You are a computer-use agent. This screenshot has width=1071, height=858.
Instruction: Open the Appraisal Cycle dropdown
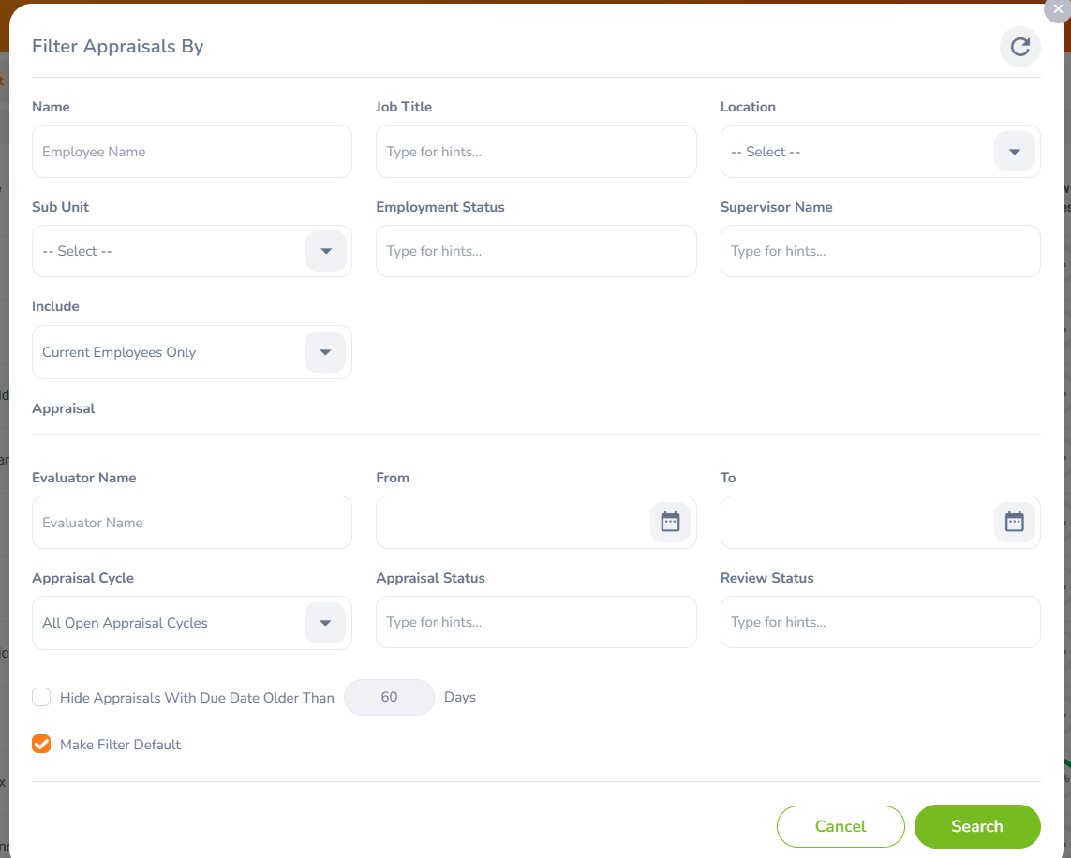[x=325, y=623]
